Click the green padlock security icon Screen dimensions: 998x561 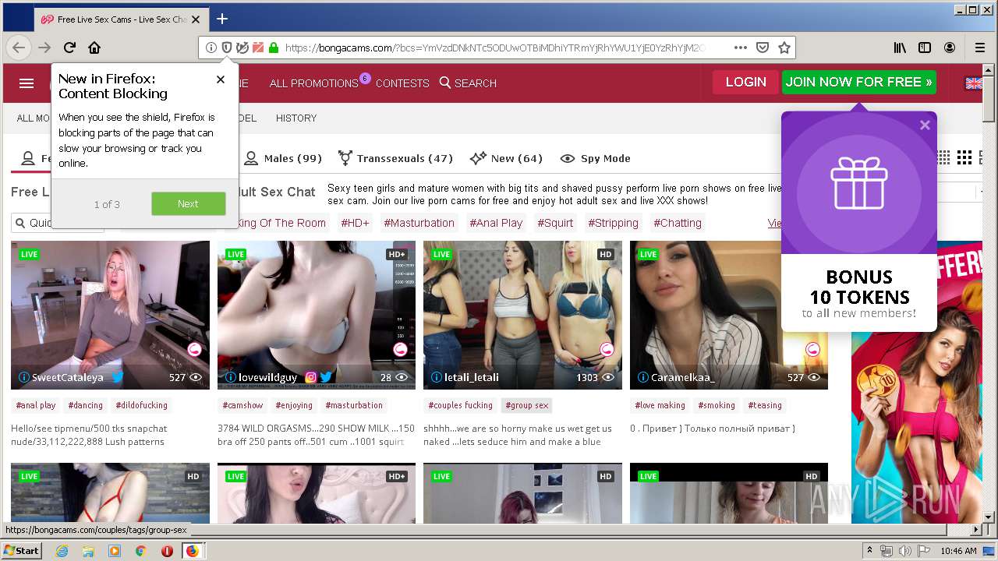273,48
